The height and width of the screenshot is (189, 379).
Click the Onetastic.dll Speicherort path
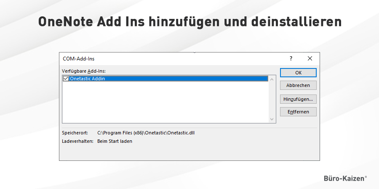coord(146,133)
